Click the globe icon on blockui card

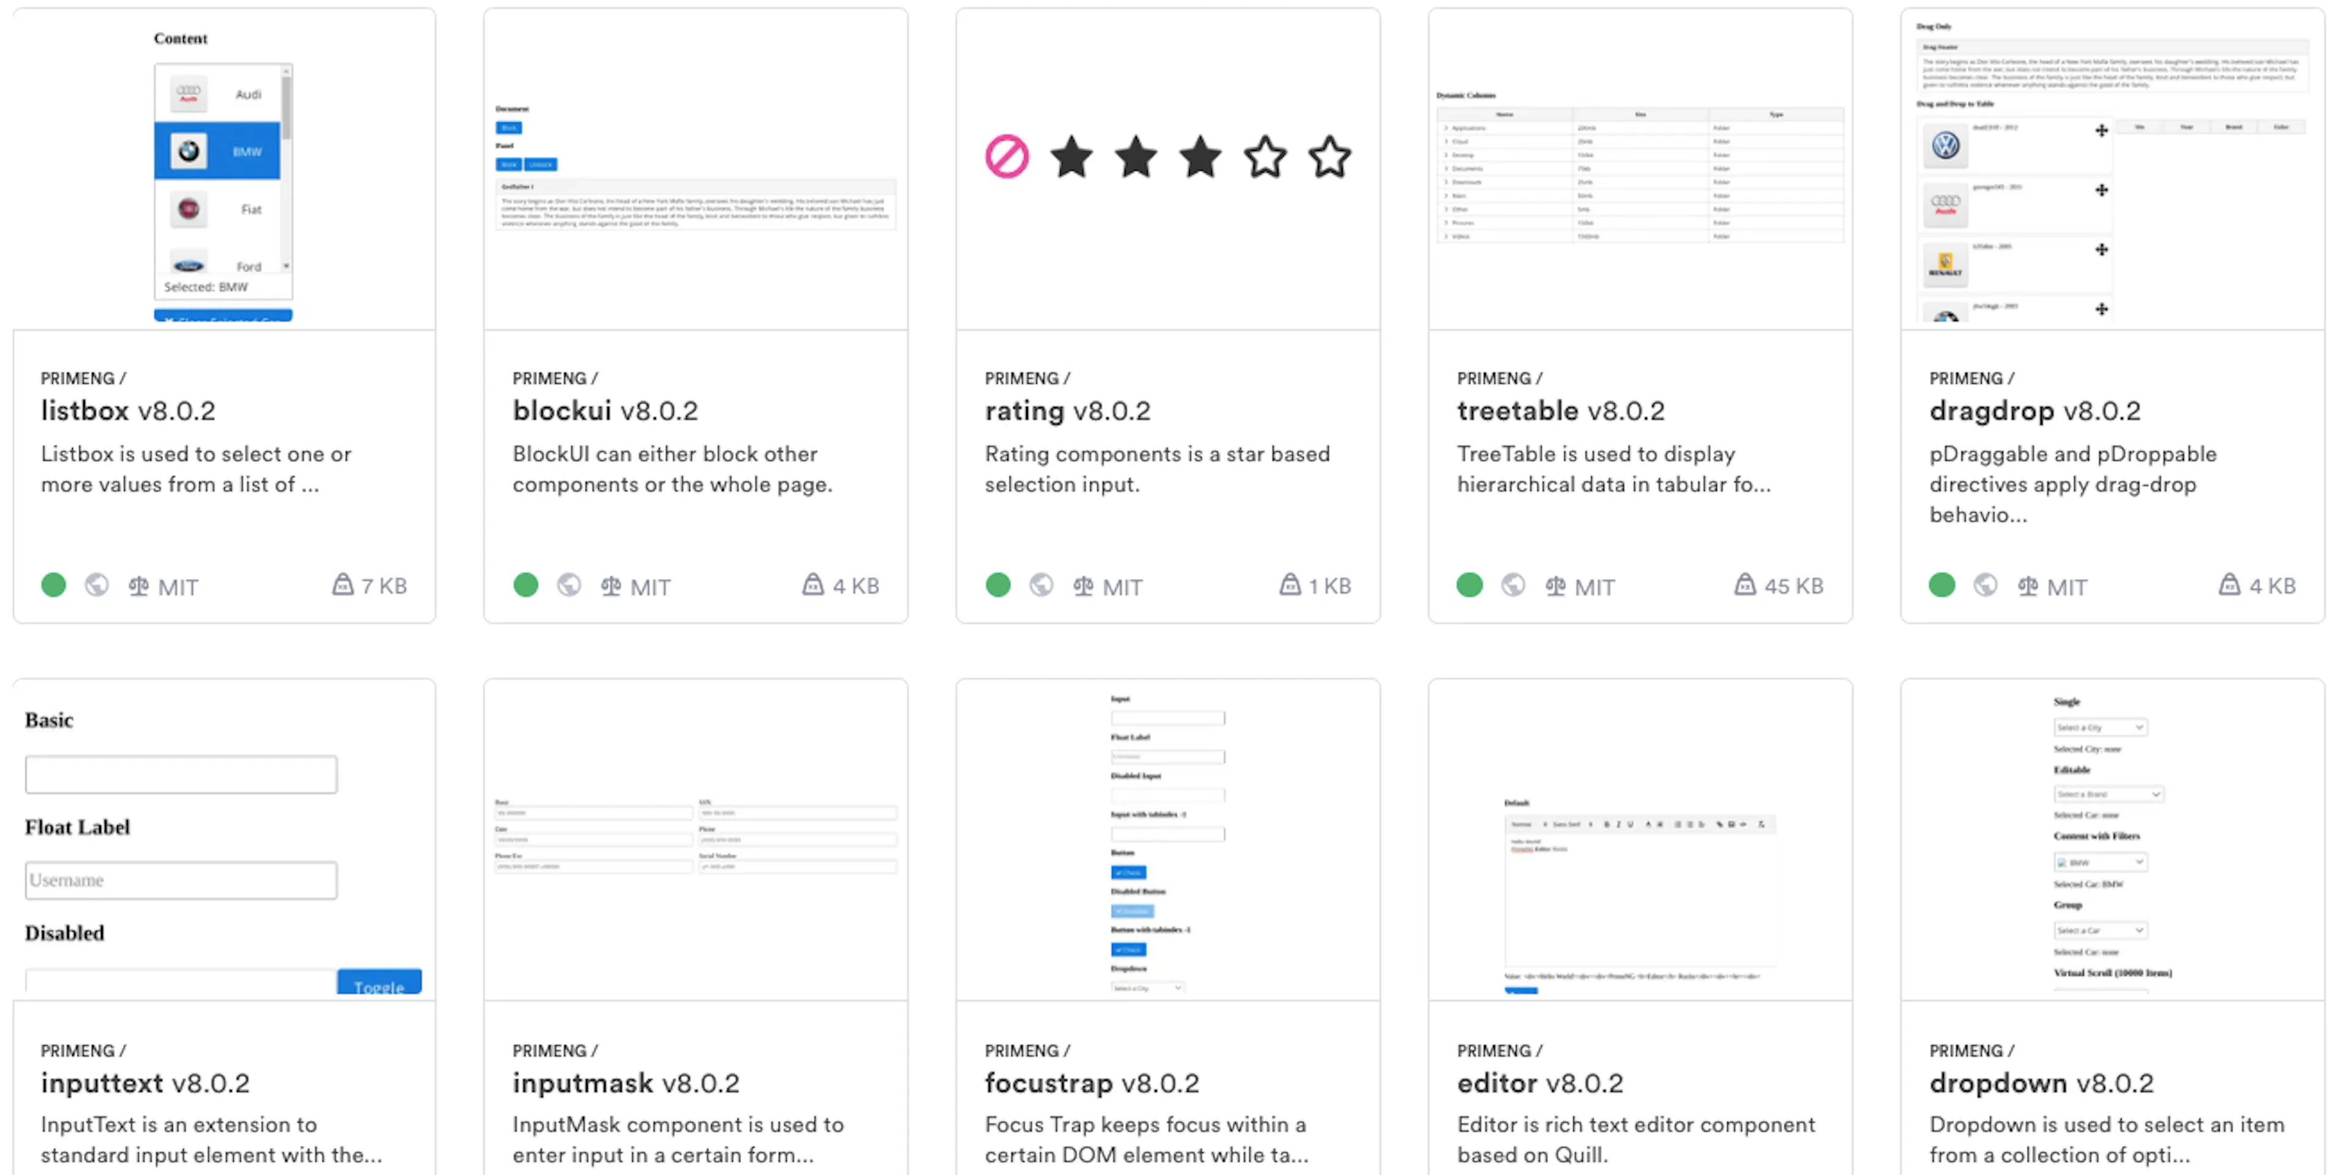tap(569, 585)
